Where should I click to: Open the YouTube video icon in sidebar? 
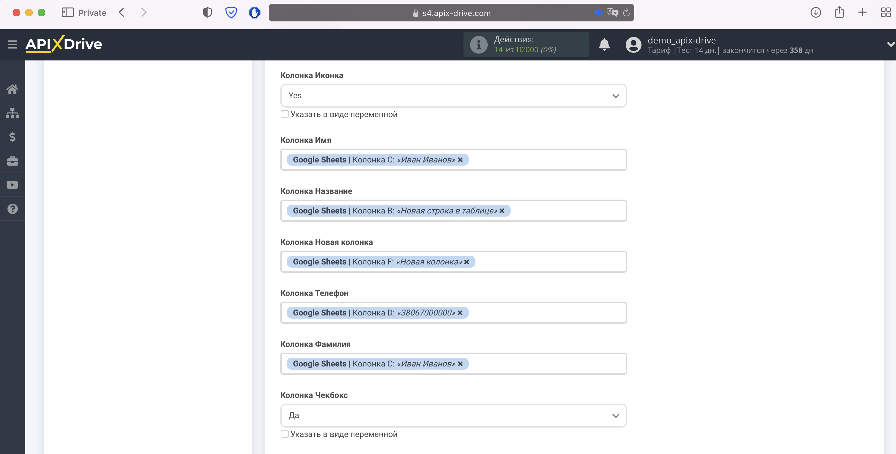pyautogui.click(x=13, y=185)
